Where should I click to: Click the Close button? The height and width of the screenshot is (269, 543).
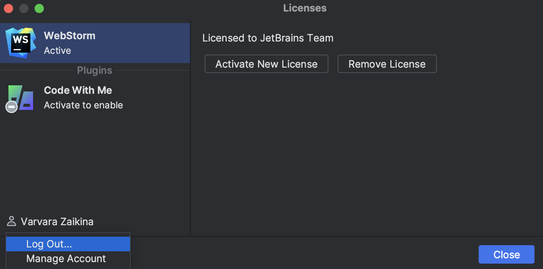point(506,254)
